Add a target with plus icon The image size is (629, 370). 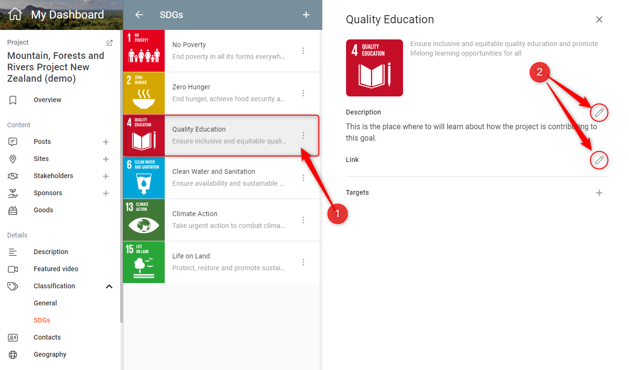[x=599, y=193]
